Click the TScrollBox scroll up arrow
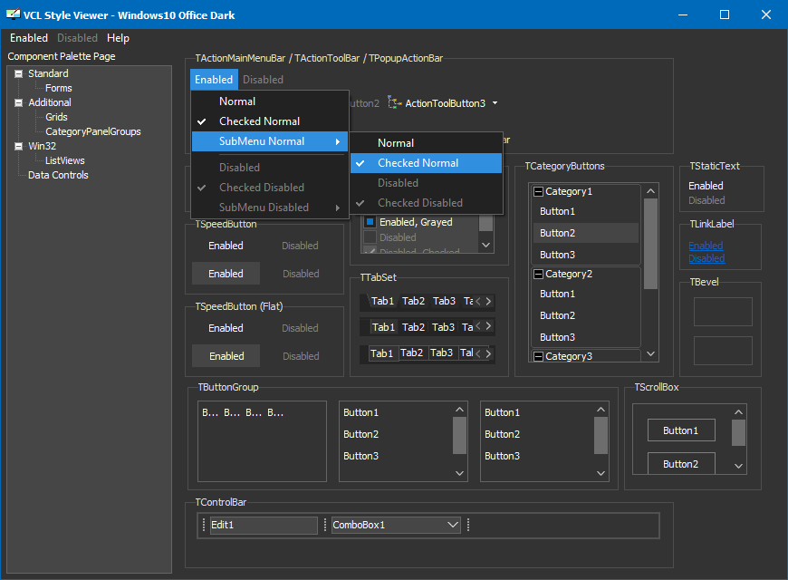 (739, 412)
